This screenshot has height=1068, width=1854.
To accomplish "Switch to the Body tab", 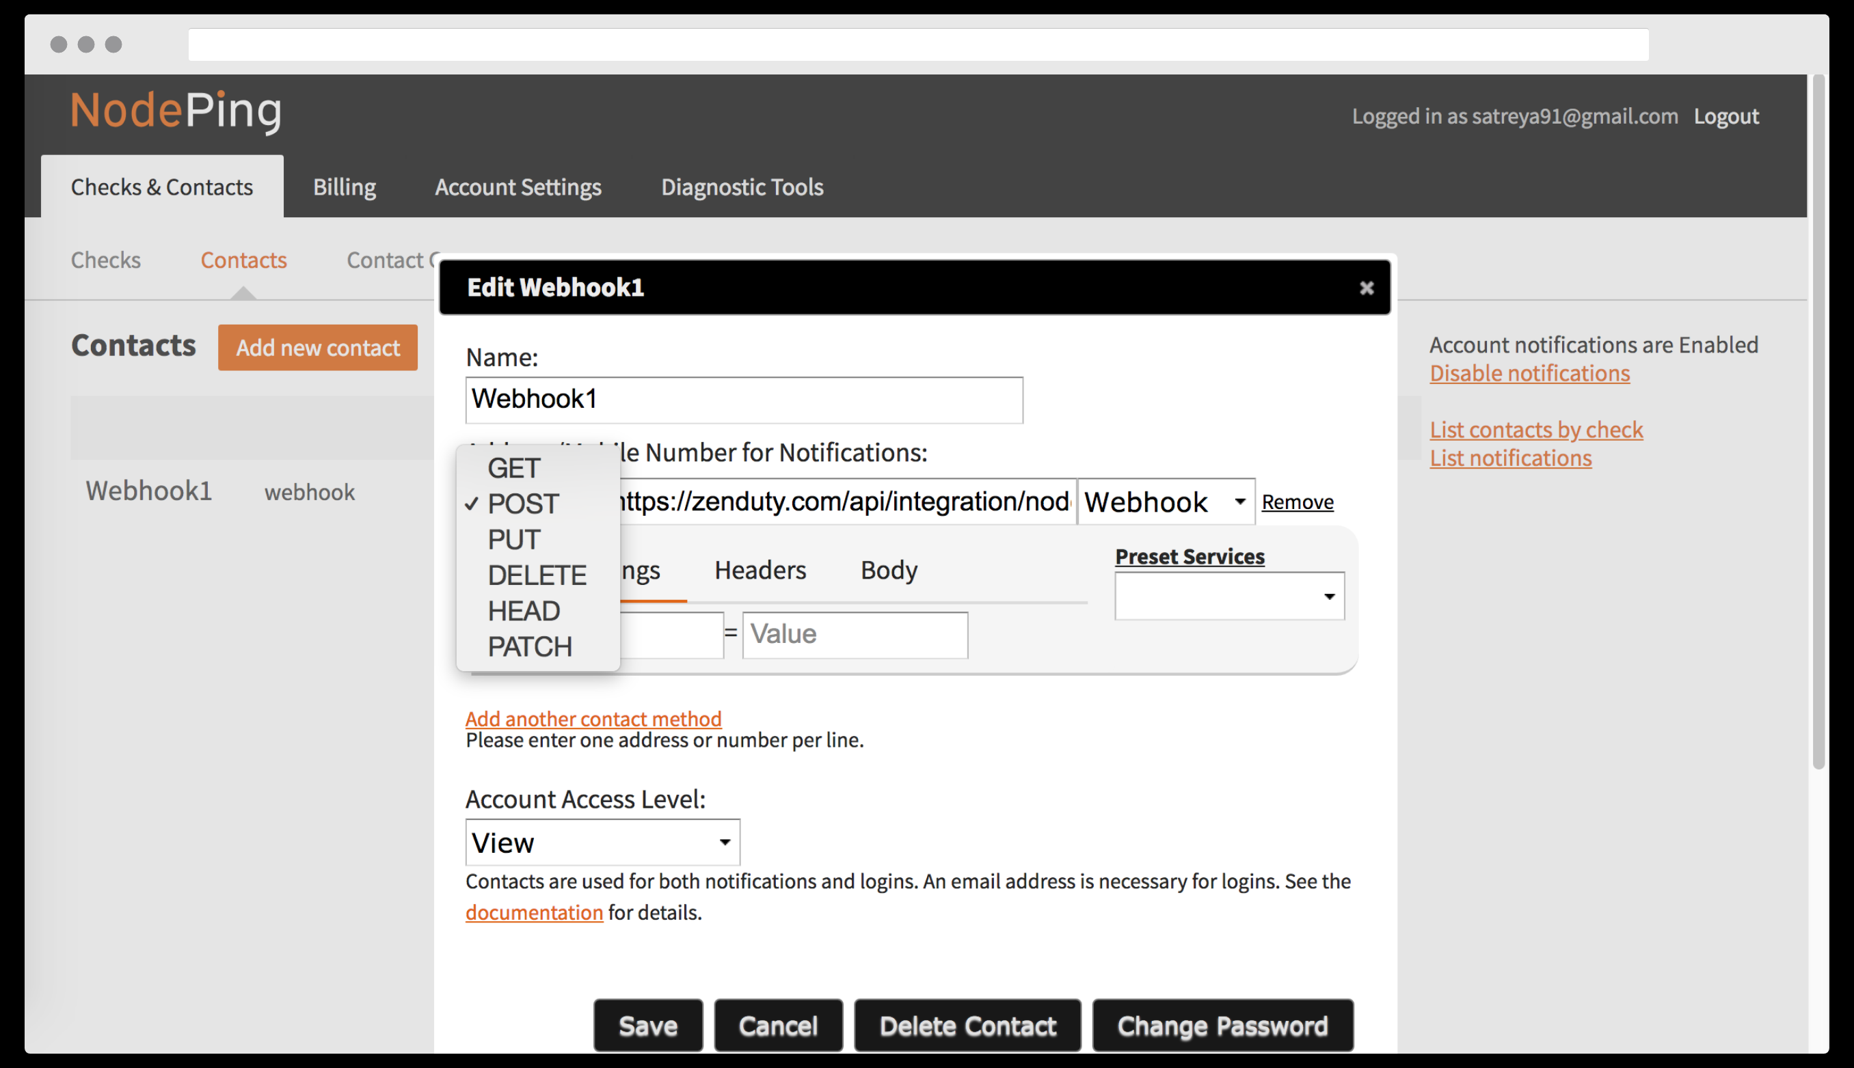I will [889, 570].
